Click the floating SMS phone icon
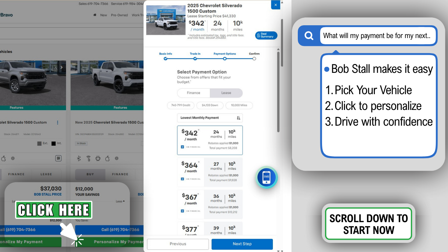The height and width of the screenshot is (252, 448). click(x=266, y=177)
